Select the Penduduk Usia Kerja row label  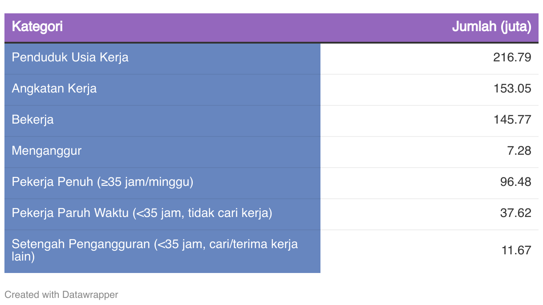70,57
